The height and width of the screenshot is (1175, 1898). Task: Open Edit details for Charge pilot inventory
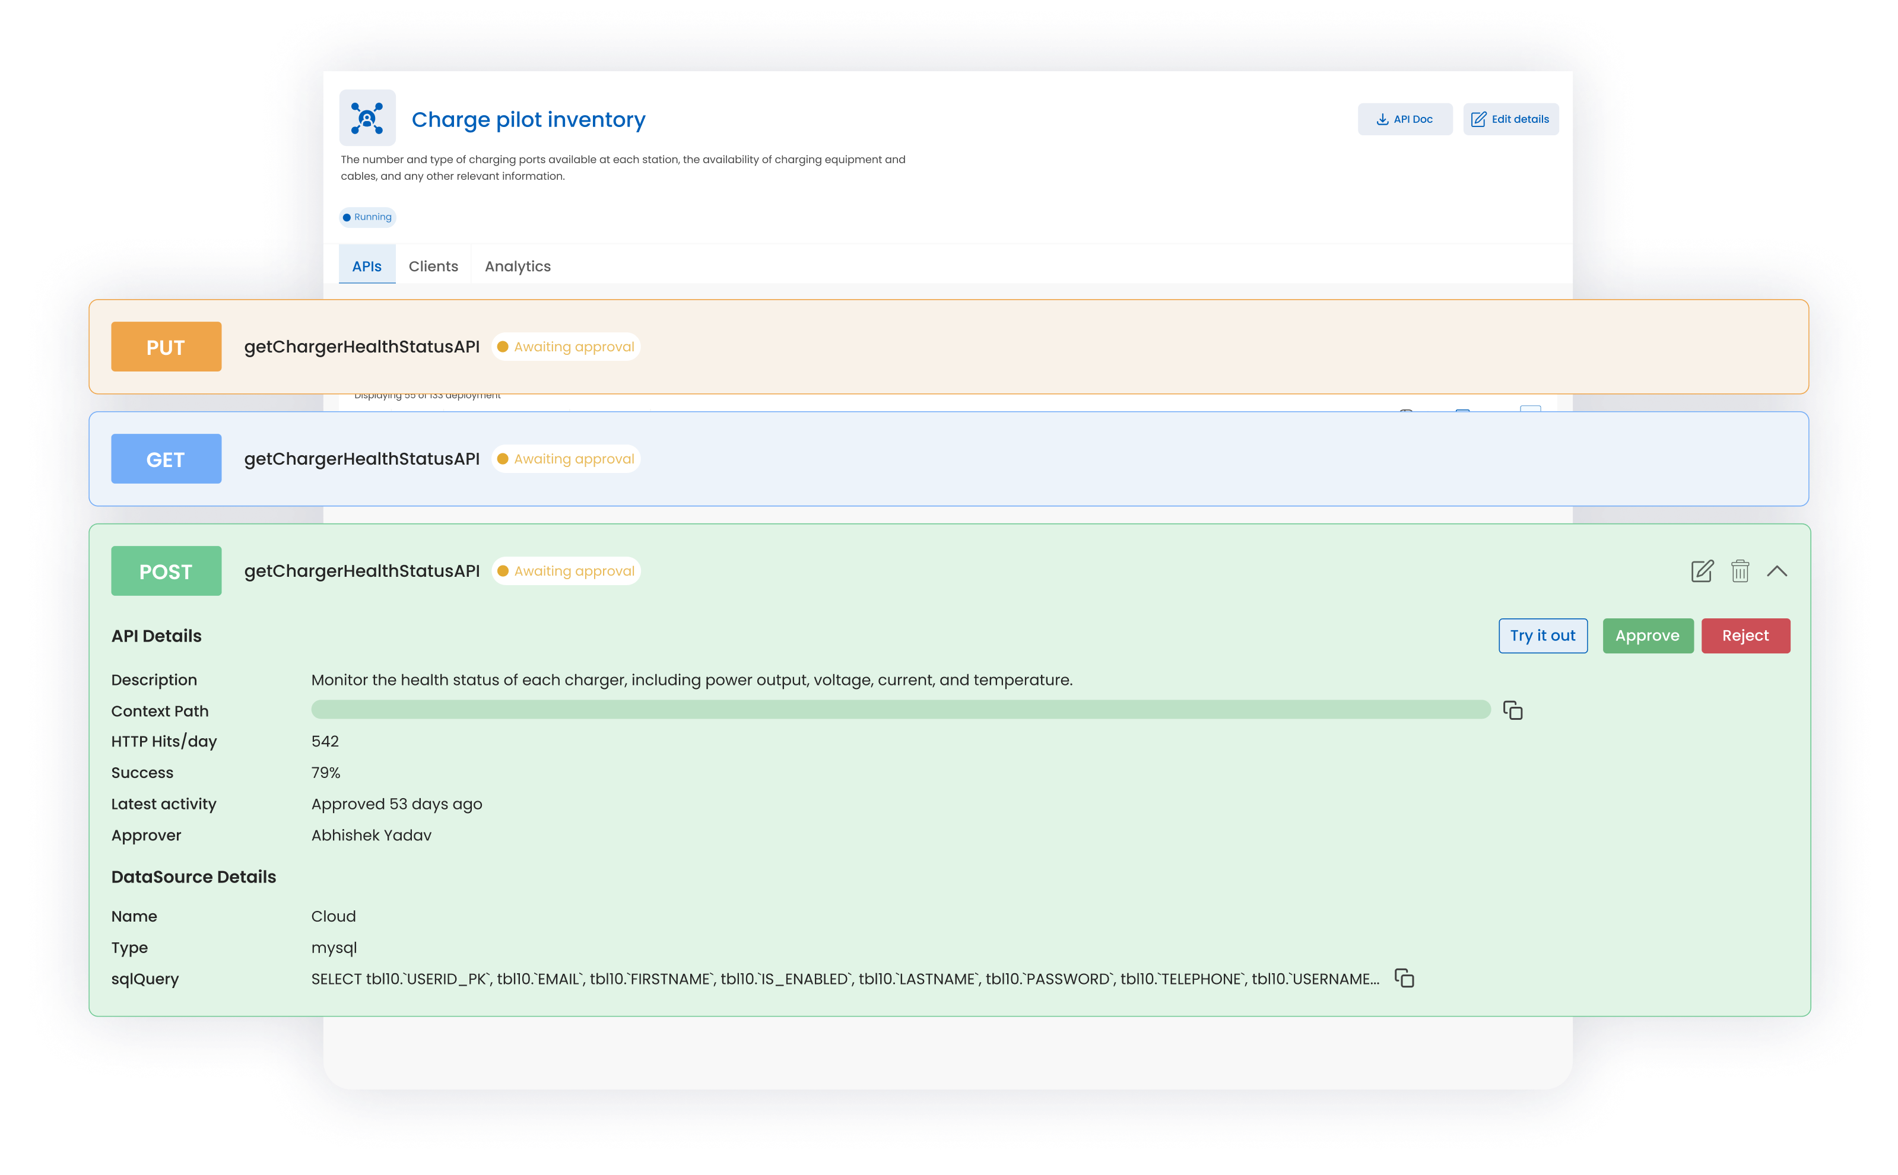pyautogui.click(x=1510, y=119)
